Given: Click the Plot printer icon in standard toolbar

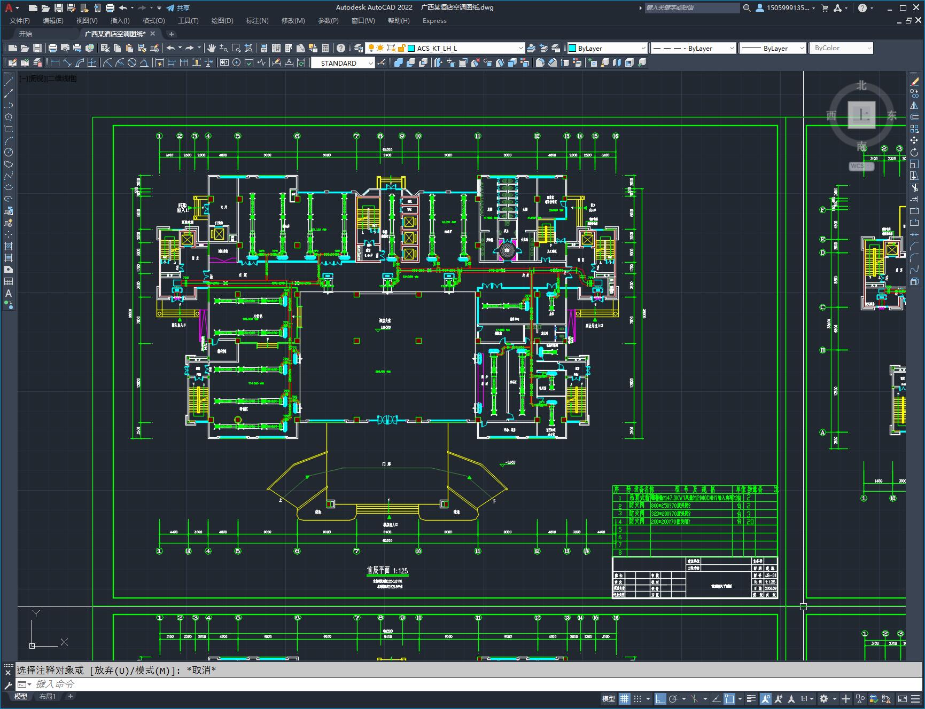Looking at the screenshot, I should (x=53, y=48).
